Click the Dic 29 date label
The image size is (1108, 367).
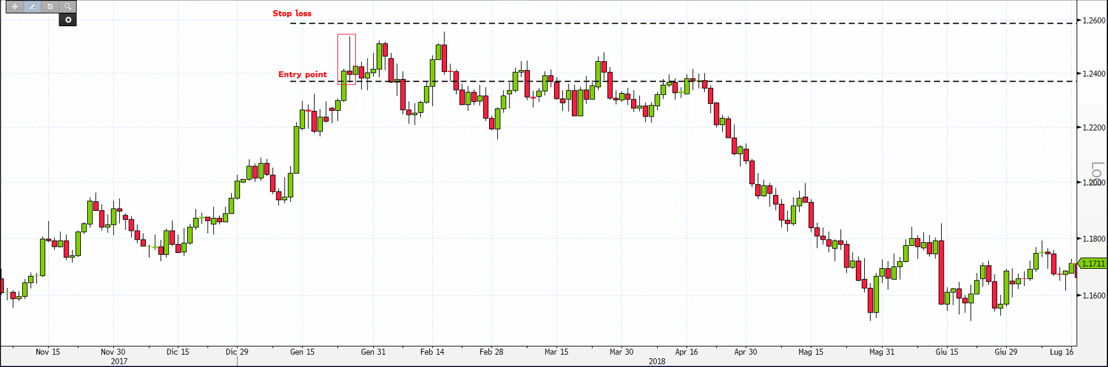point(237,352)
